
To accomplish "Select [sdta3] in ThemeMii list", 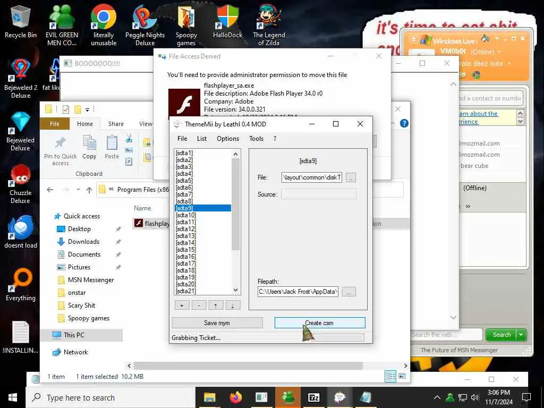I will pyautogui.click(x=184, y=166).
